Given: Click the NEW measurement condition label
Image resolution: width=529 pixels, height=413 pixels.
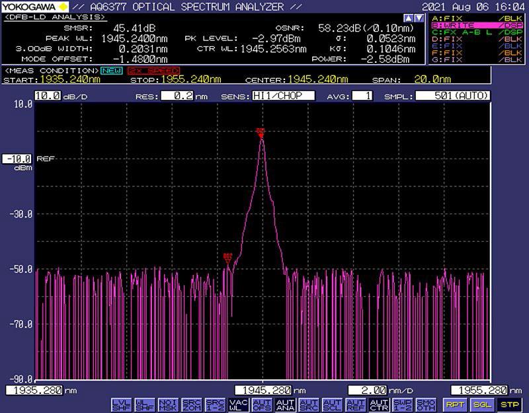Looking at the screenshot, I should (x=112, y=70).
